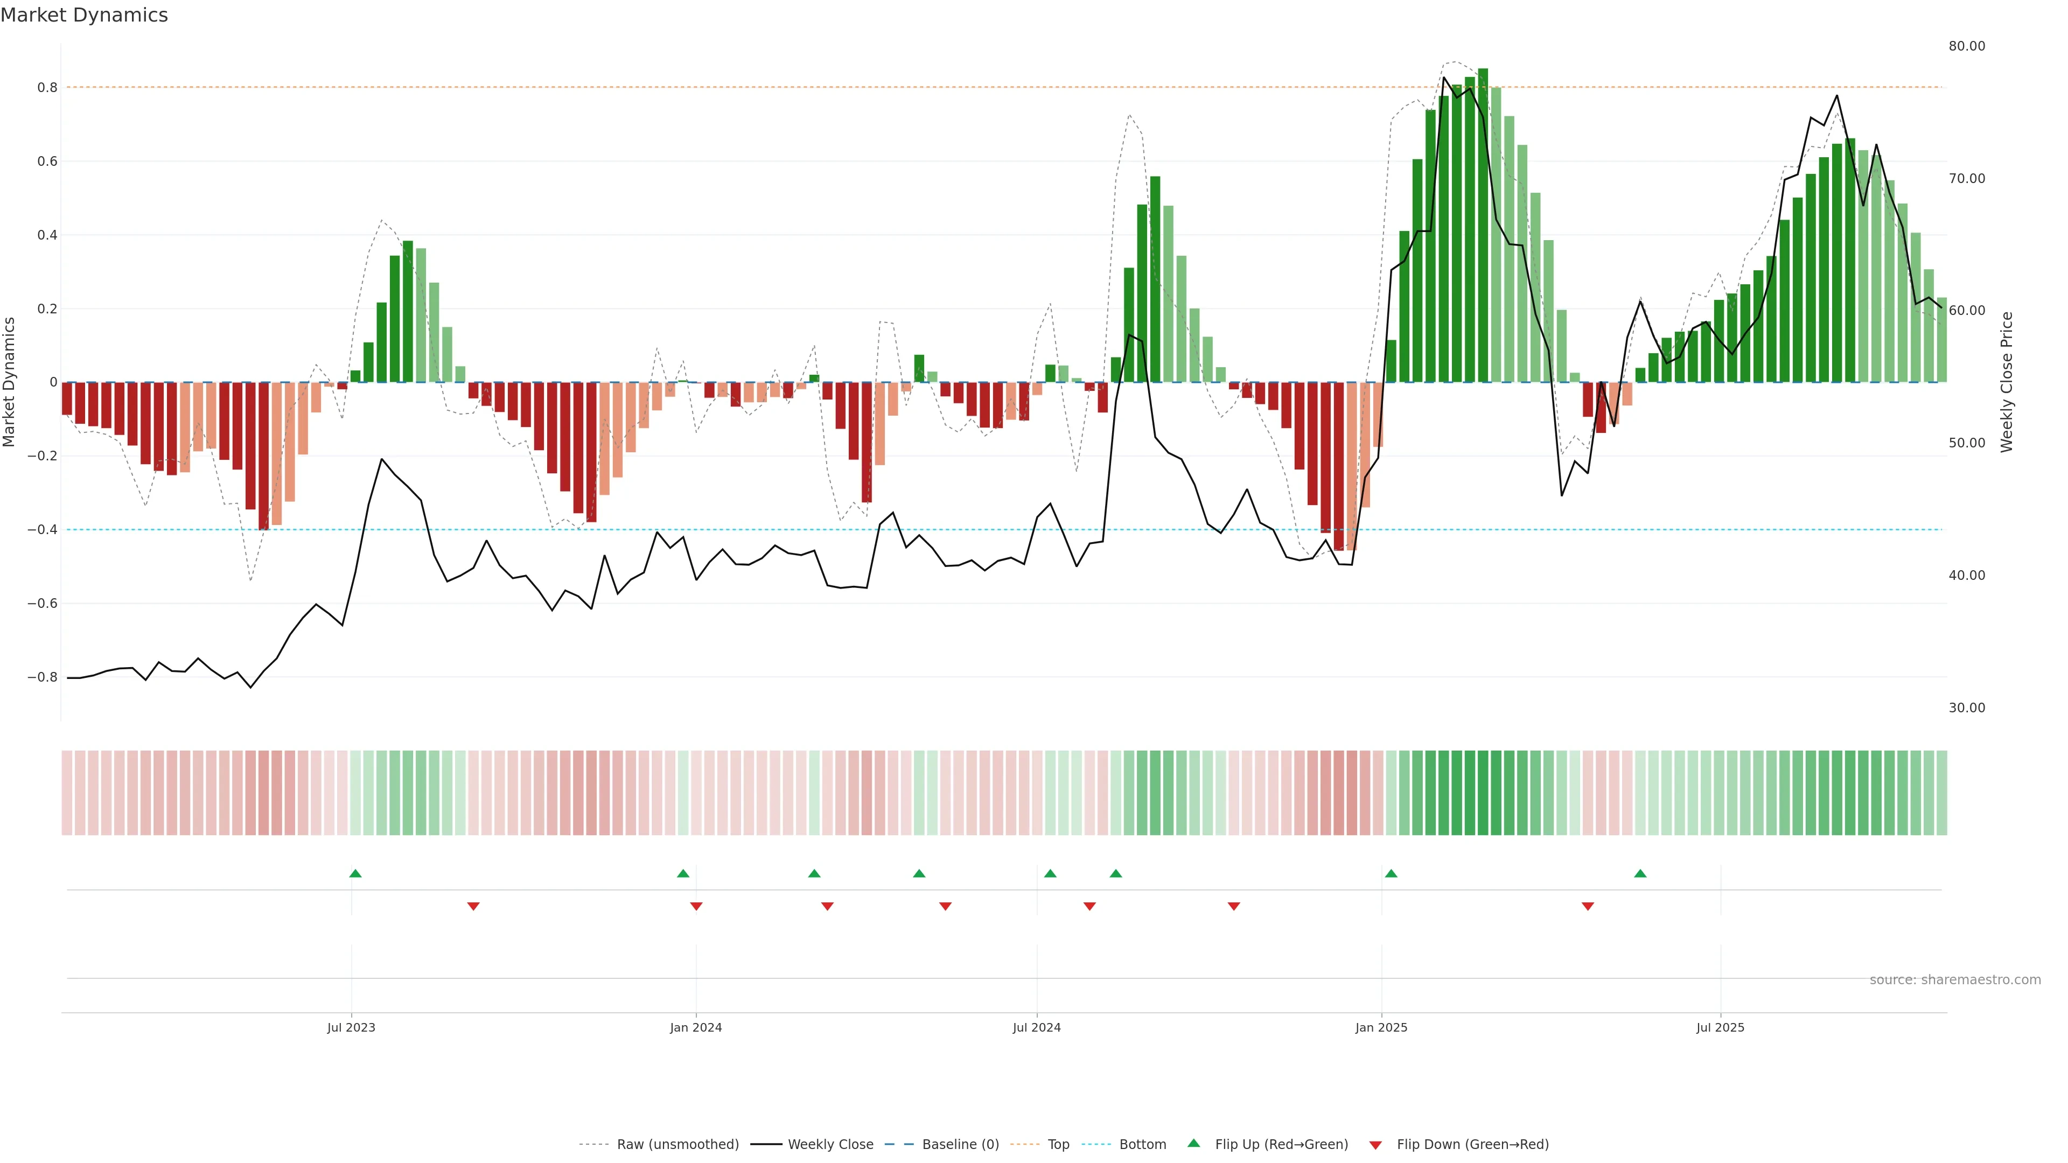Screen dimensions: 2068x1163
Task: Click the Weekly Close Price axis title
Action: click(x=2006, y=382)
